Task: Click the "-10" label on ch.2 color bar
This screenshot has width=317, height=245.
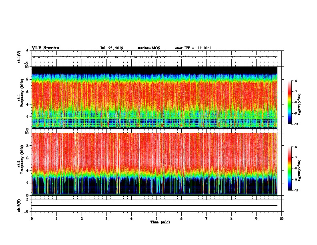Action: 296,191
